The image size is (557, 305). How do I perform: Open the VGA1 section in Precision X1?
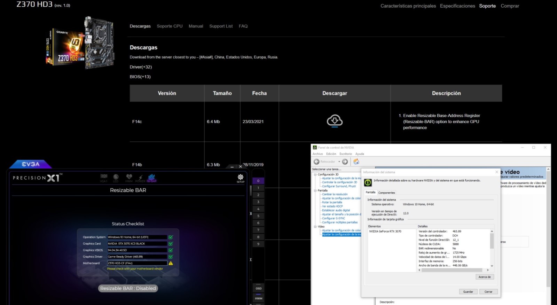point(104,178)
